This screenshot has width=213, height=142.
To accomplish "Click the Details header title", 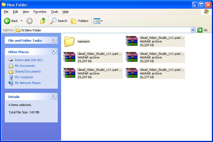I will pyautogui.click(x=14, y=97).
